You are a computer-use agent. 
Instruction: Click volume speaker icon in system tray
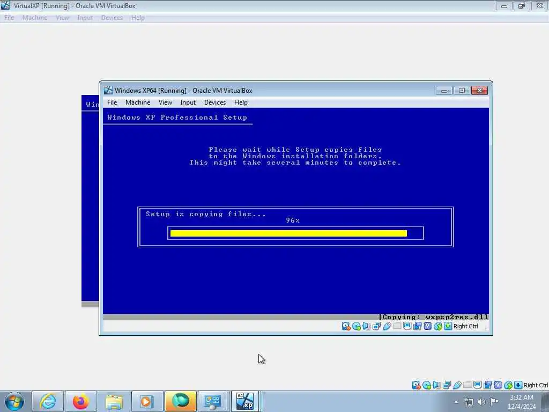(481, 402)
